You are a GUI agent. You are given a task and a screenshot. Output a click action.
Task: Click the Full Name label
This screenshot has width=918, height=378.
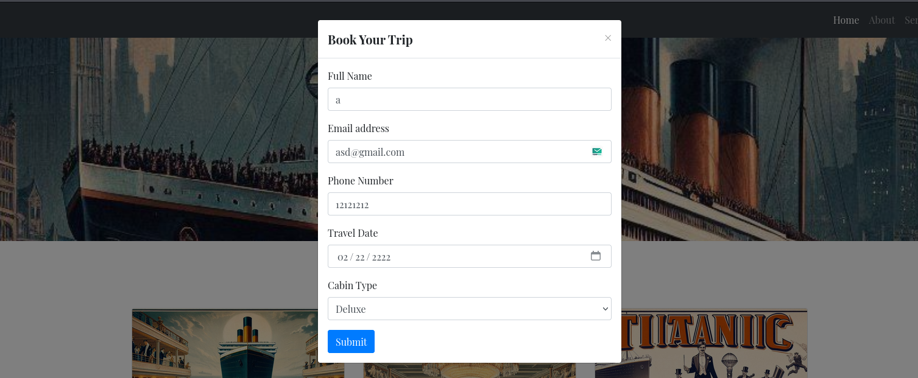click(x=350, y=76)
